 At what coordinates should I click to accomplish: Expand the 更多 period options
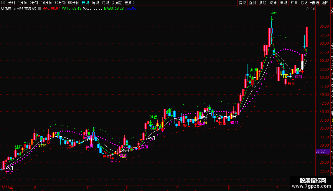coord(129,3)
